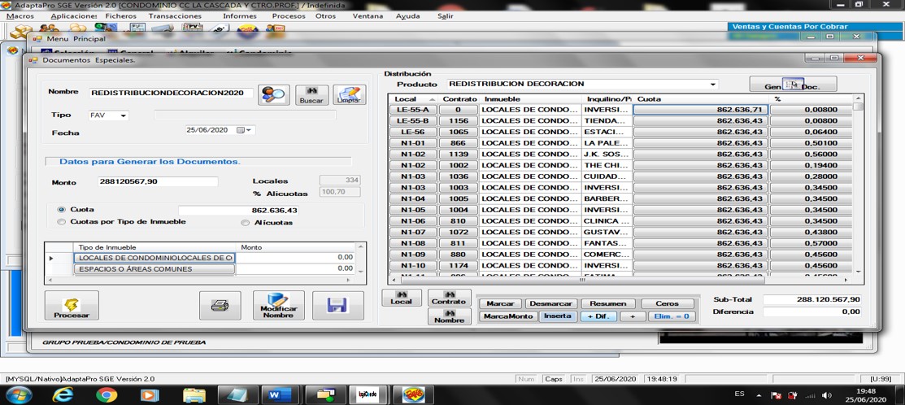Click the Tipo de Inmueble table horizontal scrollbar
905x405 pixels.
click(x=201, y=280)
